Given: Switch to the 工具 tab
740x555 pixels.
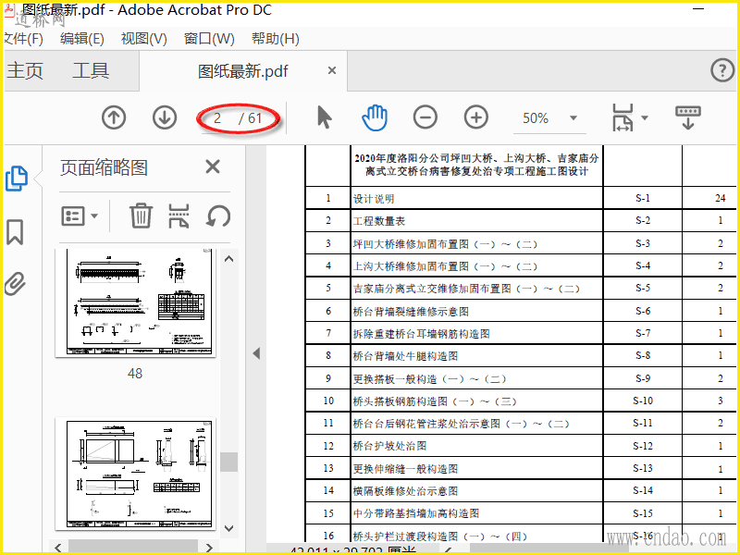Looking at the screenshot, I should pyautogui.click(x=91, y=71).
